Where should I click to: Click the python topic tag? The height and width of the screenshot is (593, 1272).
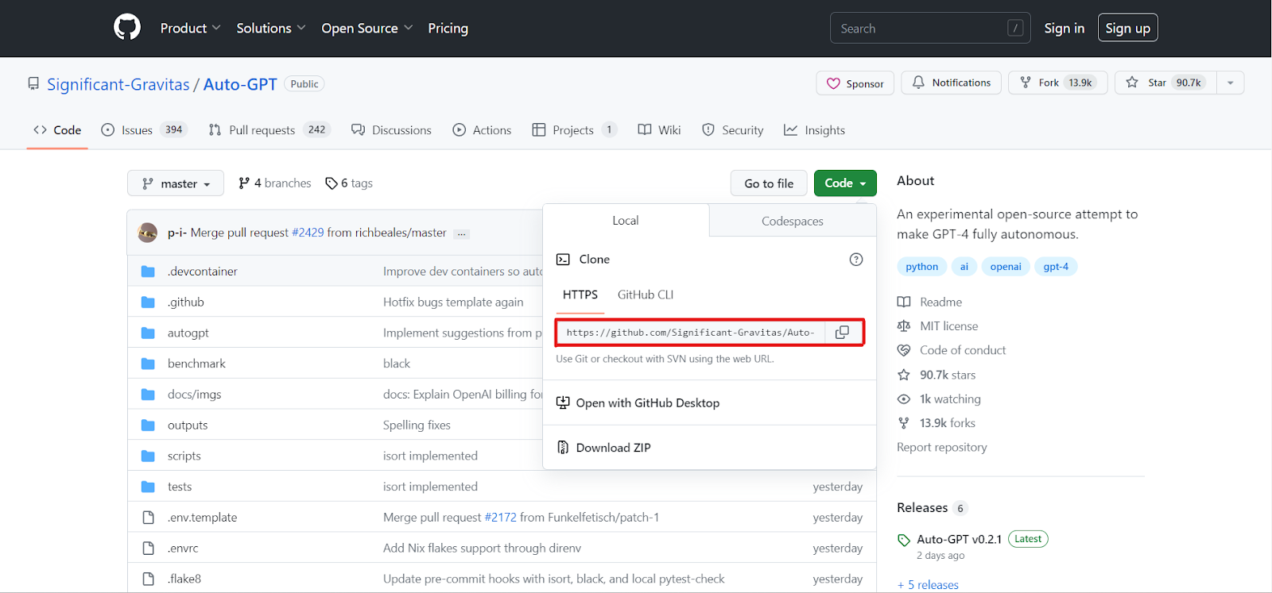[921, 267]
